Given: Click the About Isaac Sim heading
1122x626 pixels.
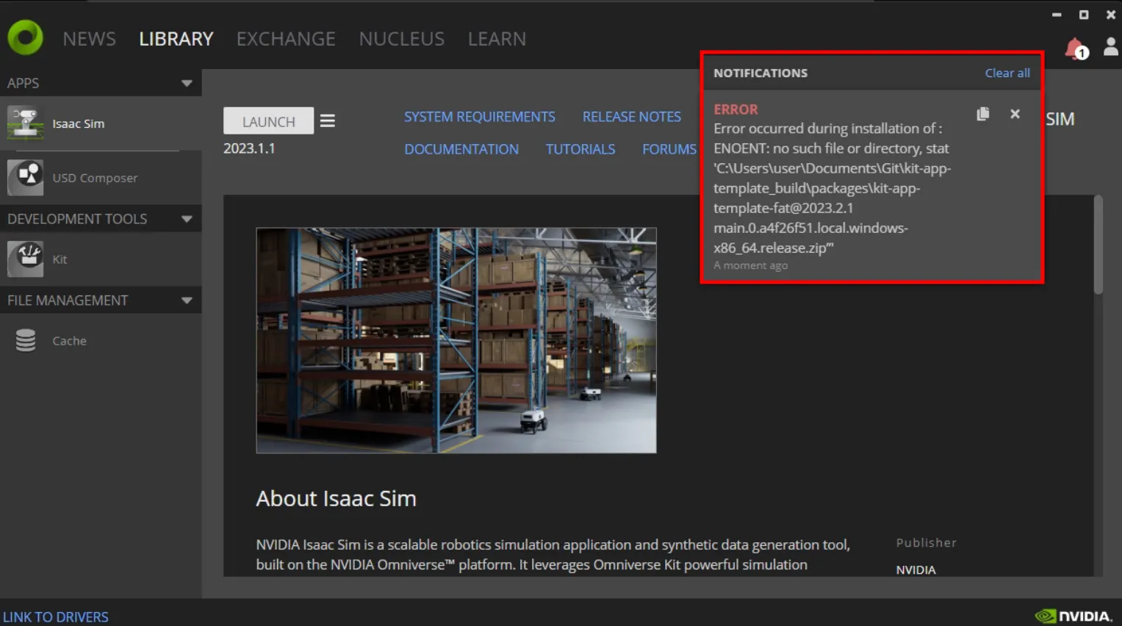Looking at the screenshot, I should (336, 498).
